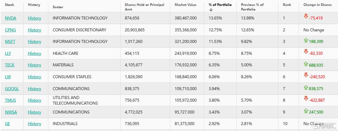Open the CPNG ticker link
Viewport: 338px width, 131px height.
click(x=10, y=30)
